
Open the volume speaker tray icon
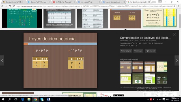(x=160, y=99)
